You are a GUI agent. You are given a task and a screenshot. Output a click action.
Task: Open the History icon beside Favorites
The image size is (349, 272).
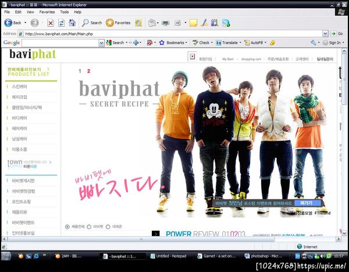tap(138, 23)
